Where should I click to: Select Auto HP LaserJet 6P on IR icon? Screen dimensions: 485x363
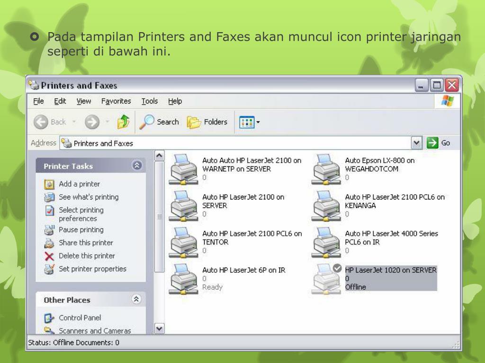click(x=183, y=279)
